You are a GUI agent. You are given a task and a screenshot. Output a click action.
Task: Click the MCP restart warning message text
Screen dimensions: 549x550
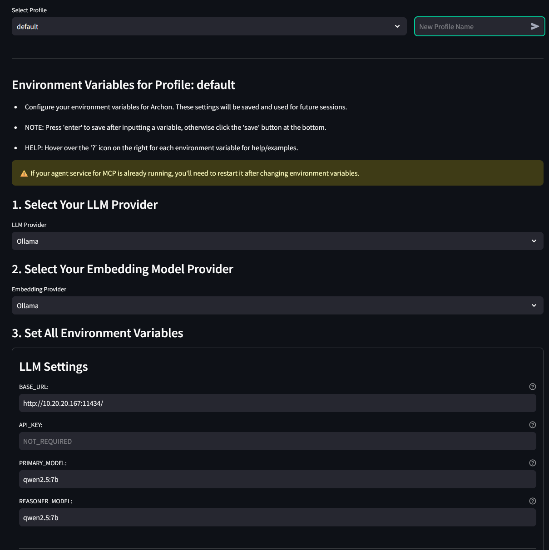click(x=195, y=173)
